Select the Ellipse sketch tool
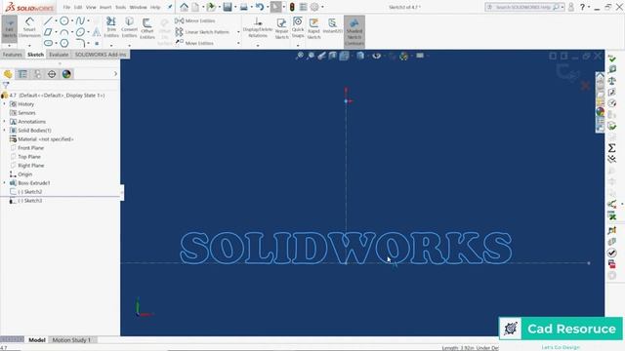 [x=80, y=32]
